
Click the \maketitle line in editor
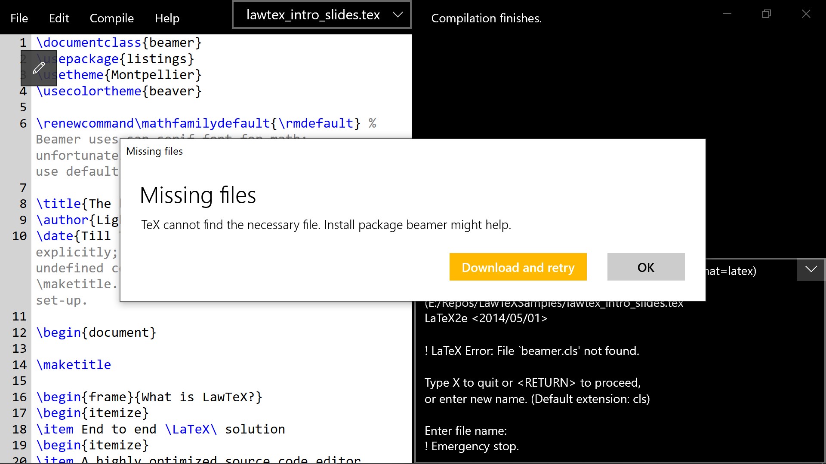(x=74, y=365)
